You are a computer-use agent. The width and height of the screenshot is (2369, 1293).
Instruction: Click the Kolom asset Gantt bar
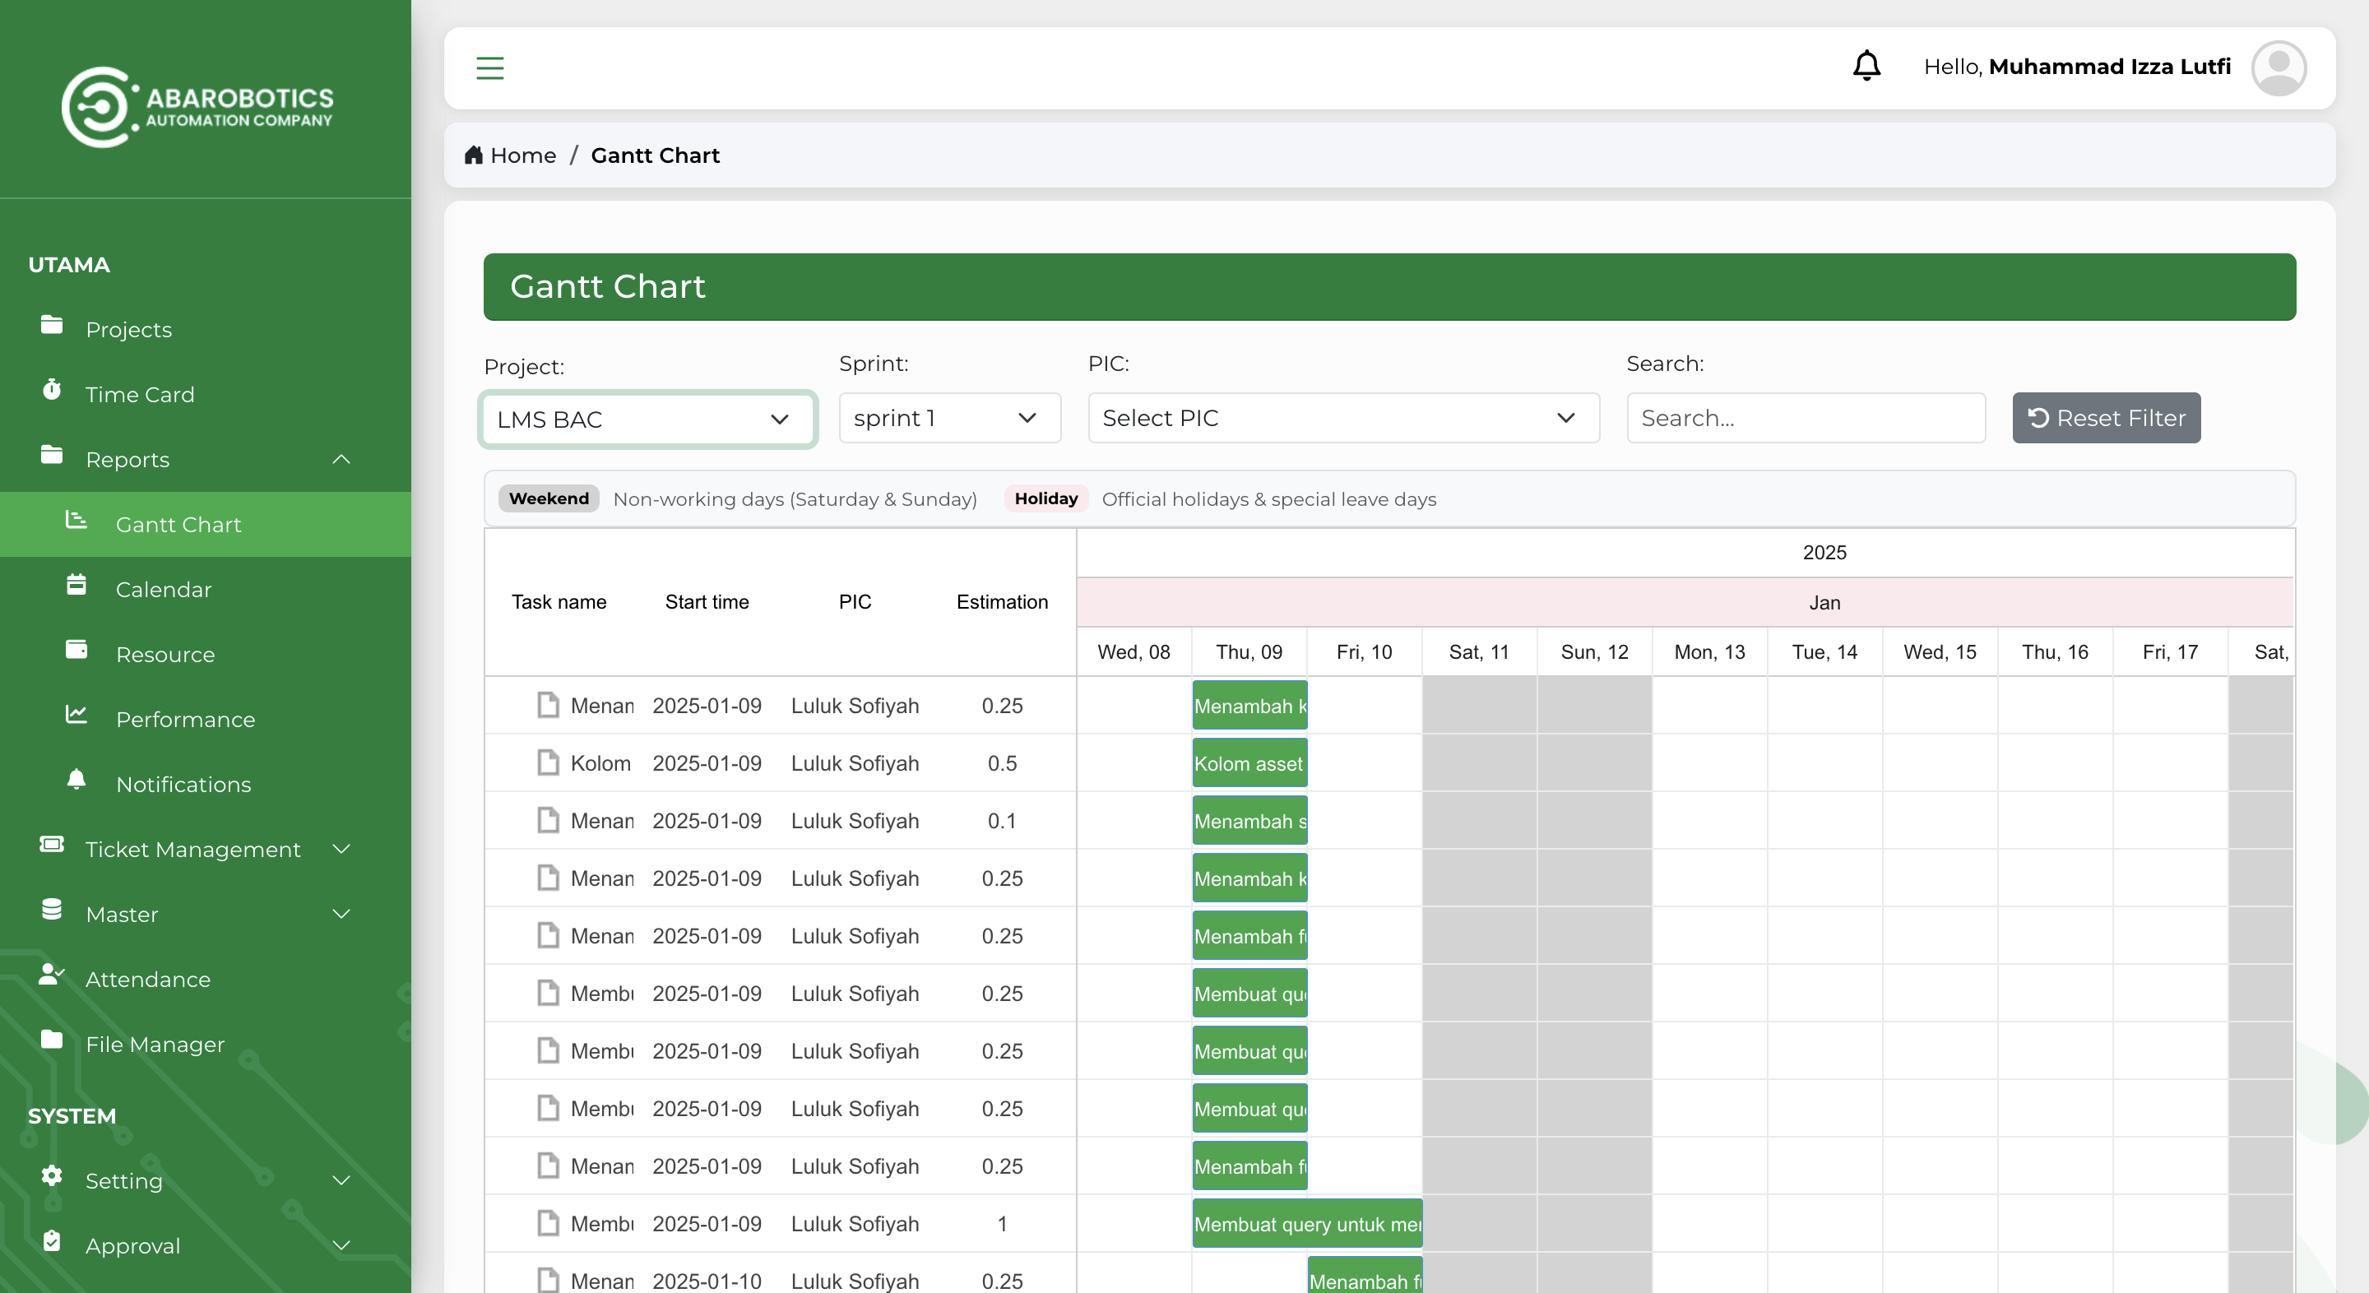1249,763
